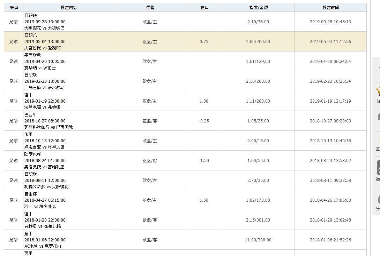Select the highlighted 大宫松鼠 vs 爱媛FC match

[43, 48]
